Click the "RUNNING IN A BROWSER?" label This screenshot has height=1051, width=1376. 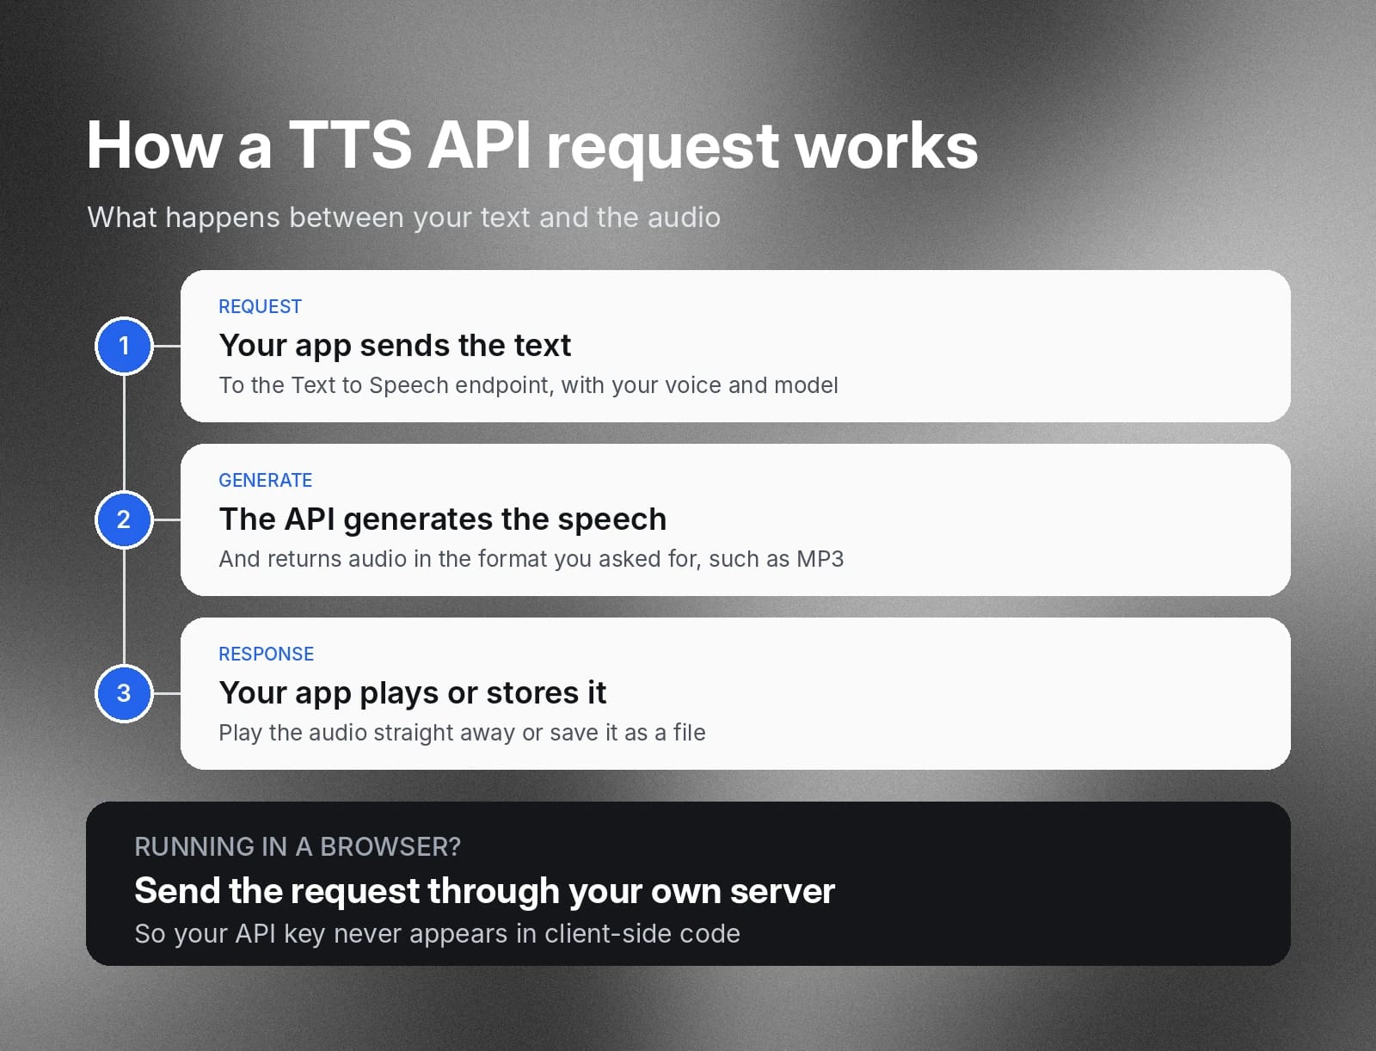298,847
